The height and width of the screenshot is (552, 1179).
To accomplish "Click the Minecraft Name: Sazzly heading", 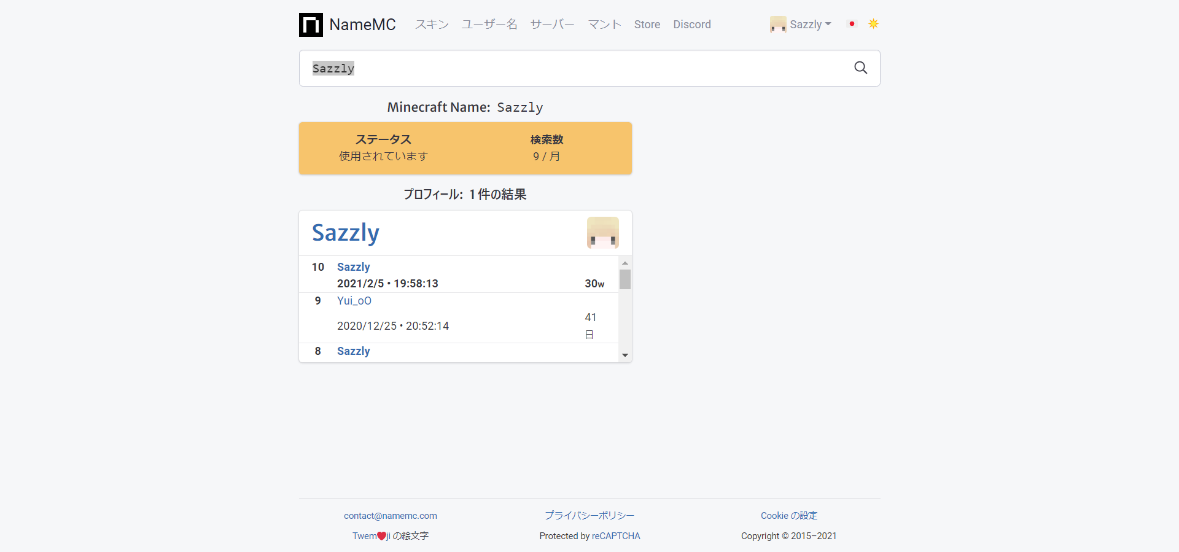I will pyautogui.click(x=465, y=107).
